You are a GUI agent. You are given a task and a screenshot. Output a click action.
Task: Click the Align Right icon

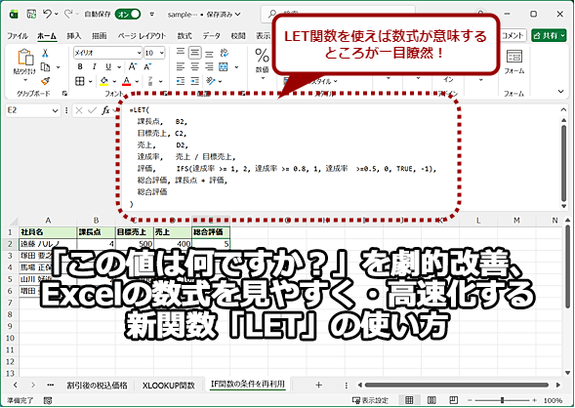[209, 66]
